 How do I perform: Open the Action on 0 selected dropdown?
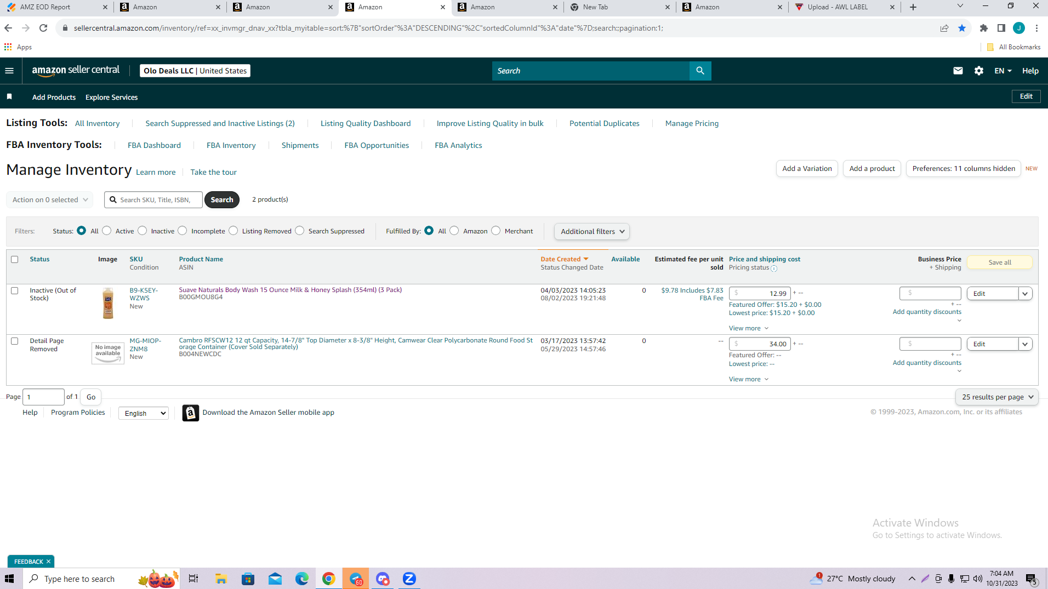pos(49,199)
